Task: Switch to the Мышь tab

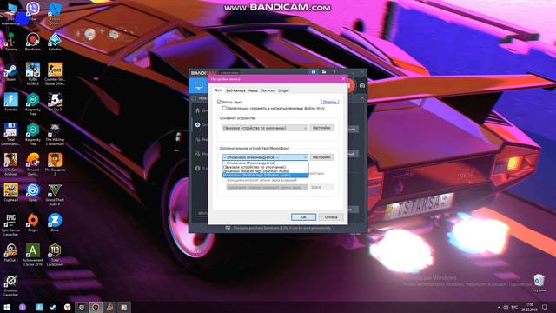Action: 253,90
